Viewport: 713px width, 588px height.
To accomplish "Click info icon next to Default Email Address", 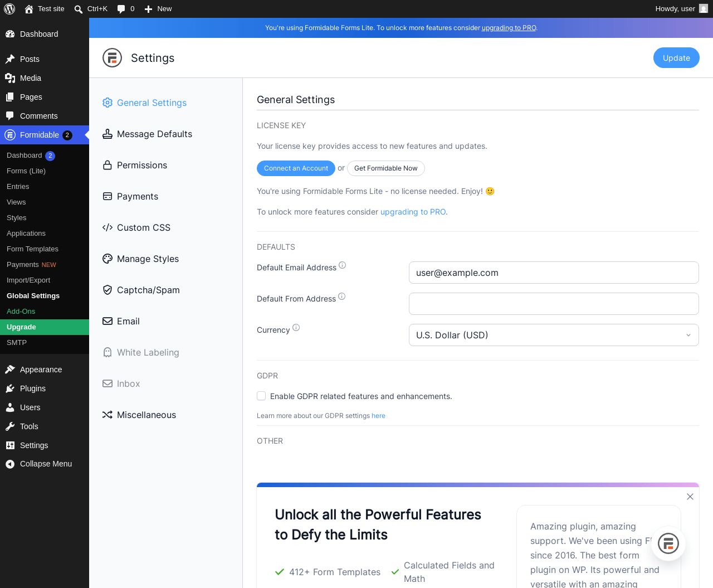I will tap(343, 265).
